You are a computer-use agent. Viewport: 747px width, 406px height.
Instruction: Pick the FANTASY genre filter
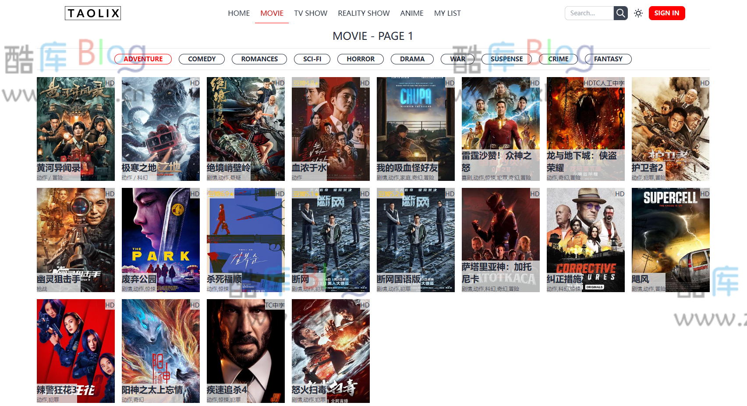[x=608, y=59]
